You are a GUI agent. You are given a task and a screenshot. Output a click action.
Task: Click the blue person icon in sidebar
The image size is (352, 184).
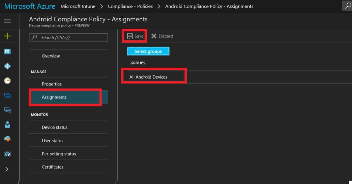(7, 125)
